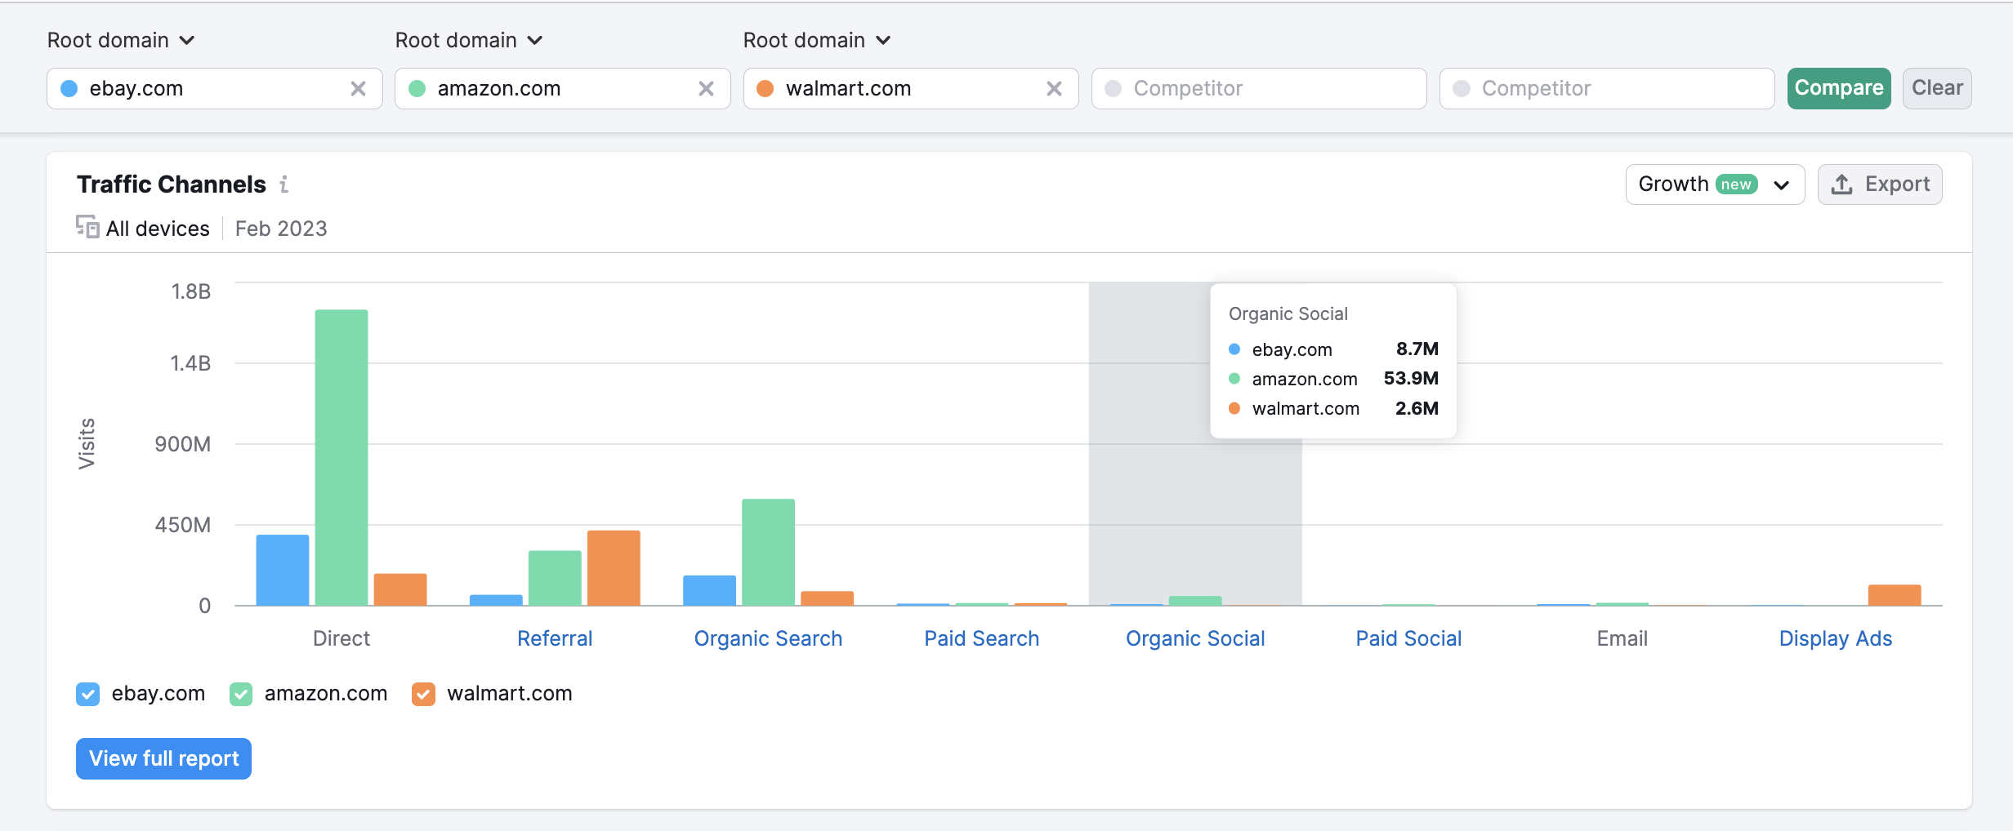This screenshot has height=831, width=2013.
Task: Click the amazon.com 53.9M tooltip value
Action: click(1411, 378)
